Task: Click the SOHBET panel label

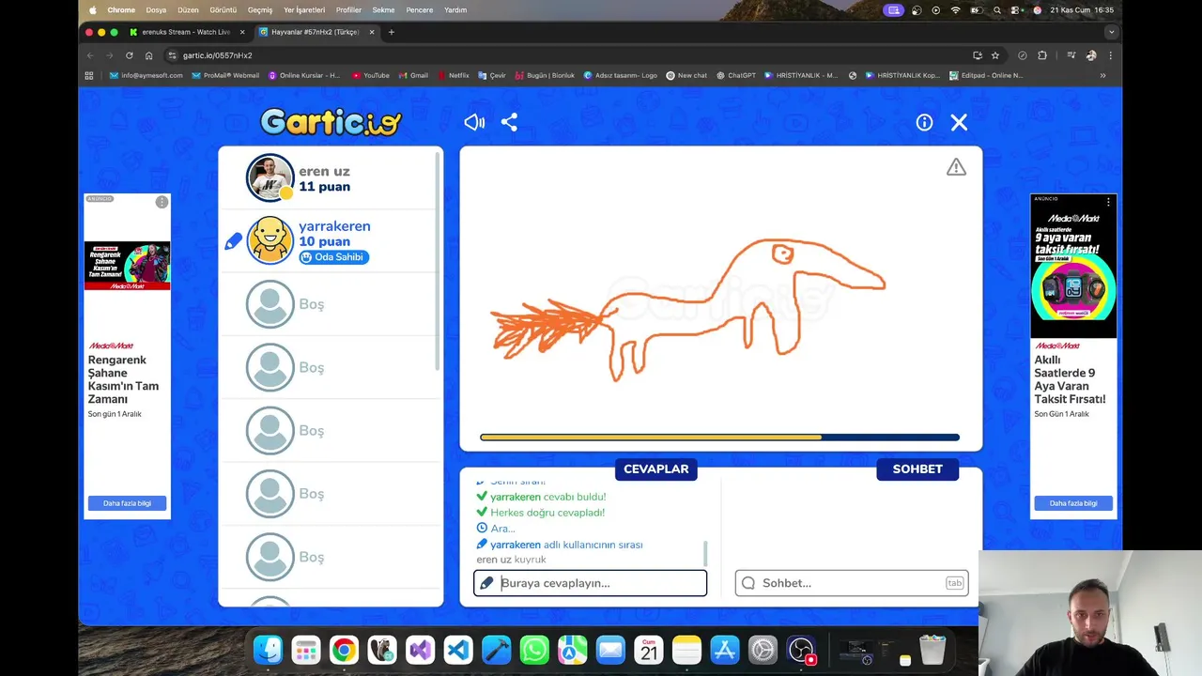Action: [x=917, y=469]
